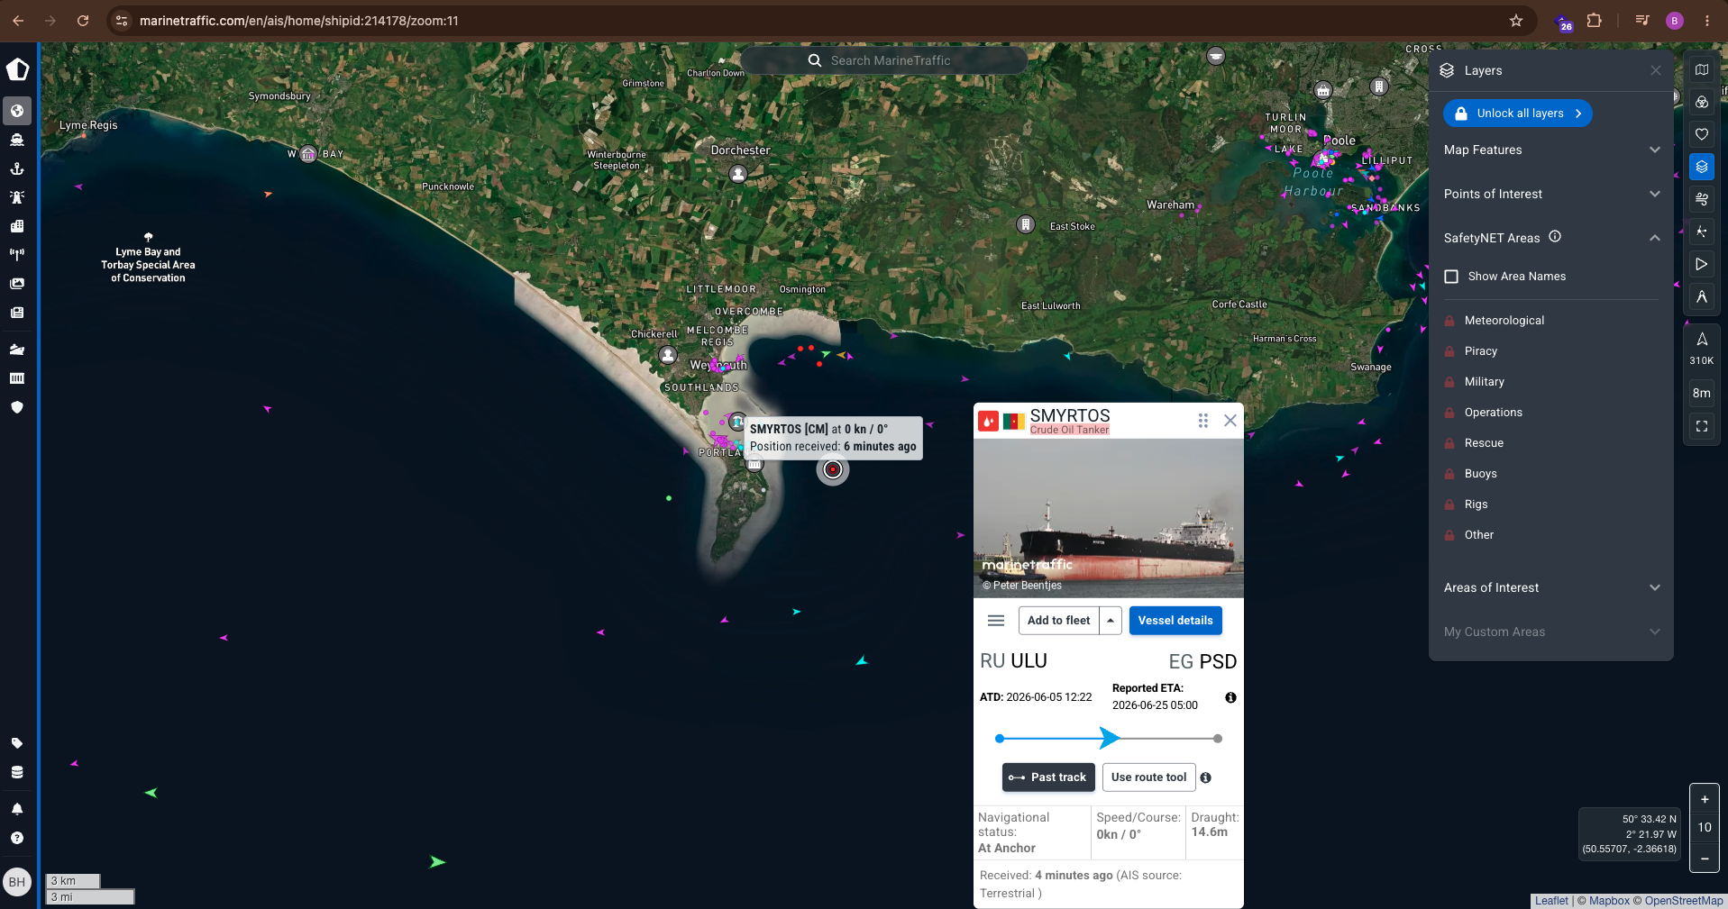Select the Live Map globe icon
The height and width of the screenshot is (909, 1728).
pos(17,111)
